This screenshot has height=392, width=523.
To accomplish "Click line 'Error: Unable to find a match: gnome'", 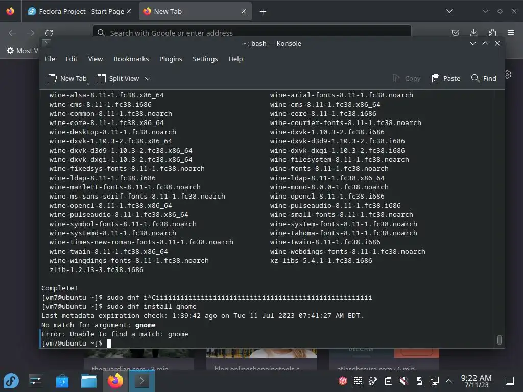I will [115, 334].
